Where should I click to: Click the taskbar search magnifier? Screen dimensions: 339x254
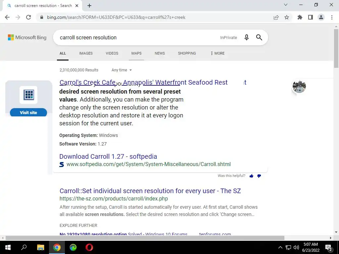[24, 247]
